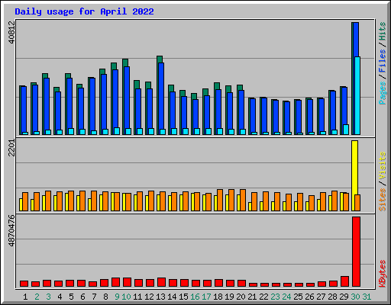Click the red "KBytes" legend label
The width and height of the screenshot is (391, 305).
click(383, 274)
